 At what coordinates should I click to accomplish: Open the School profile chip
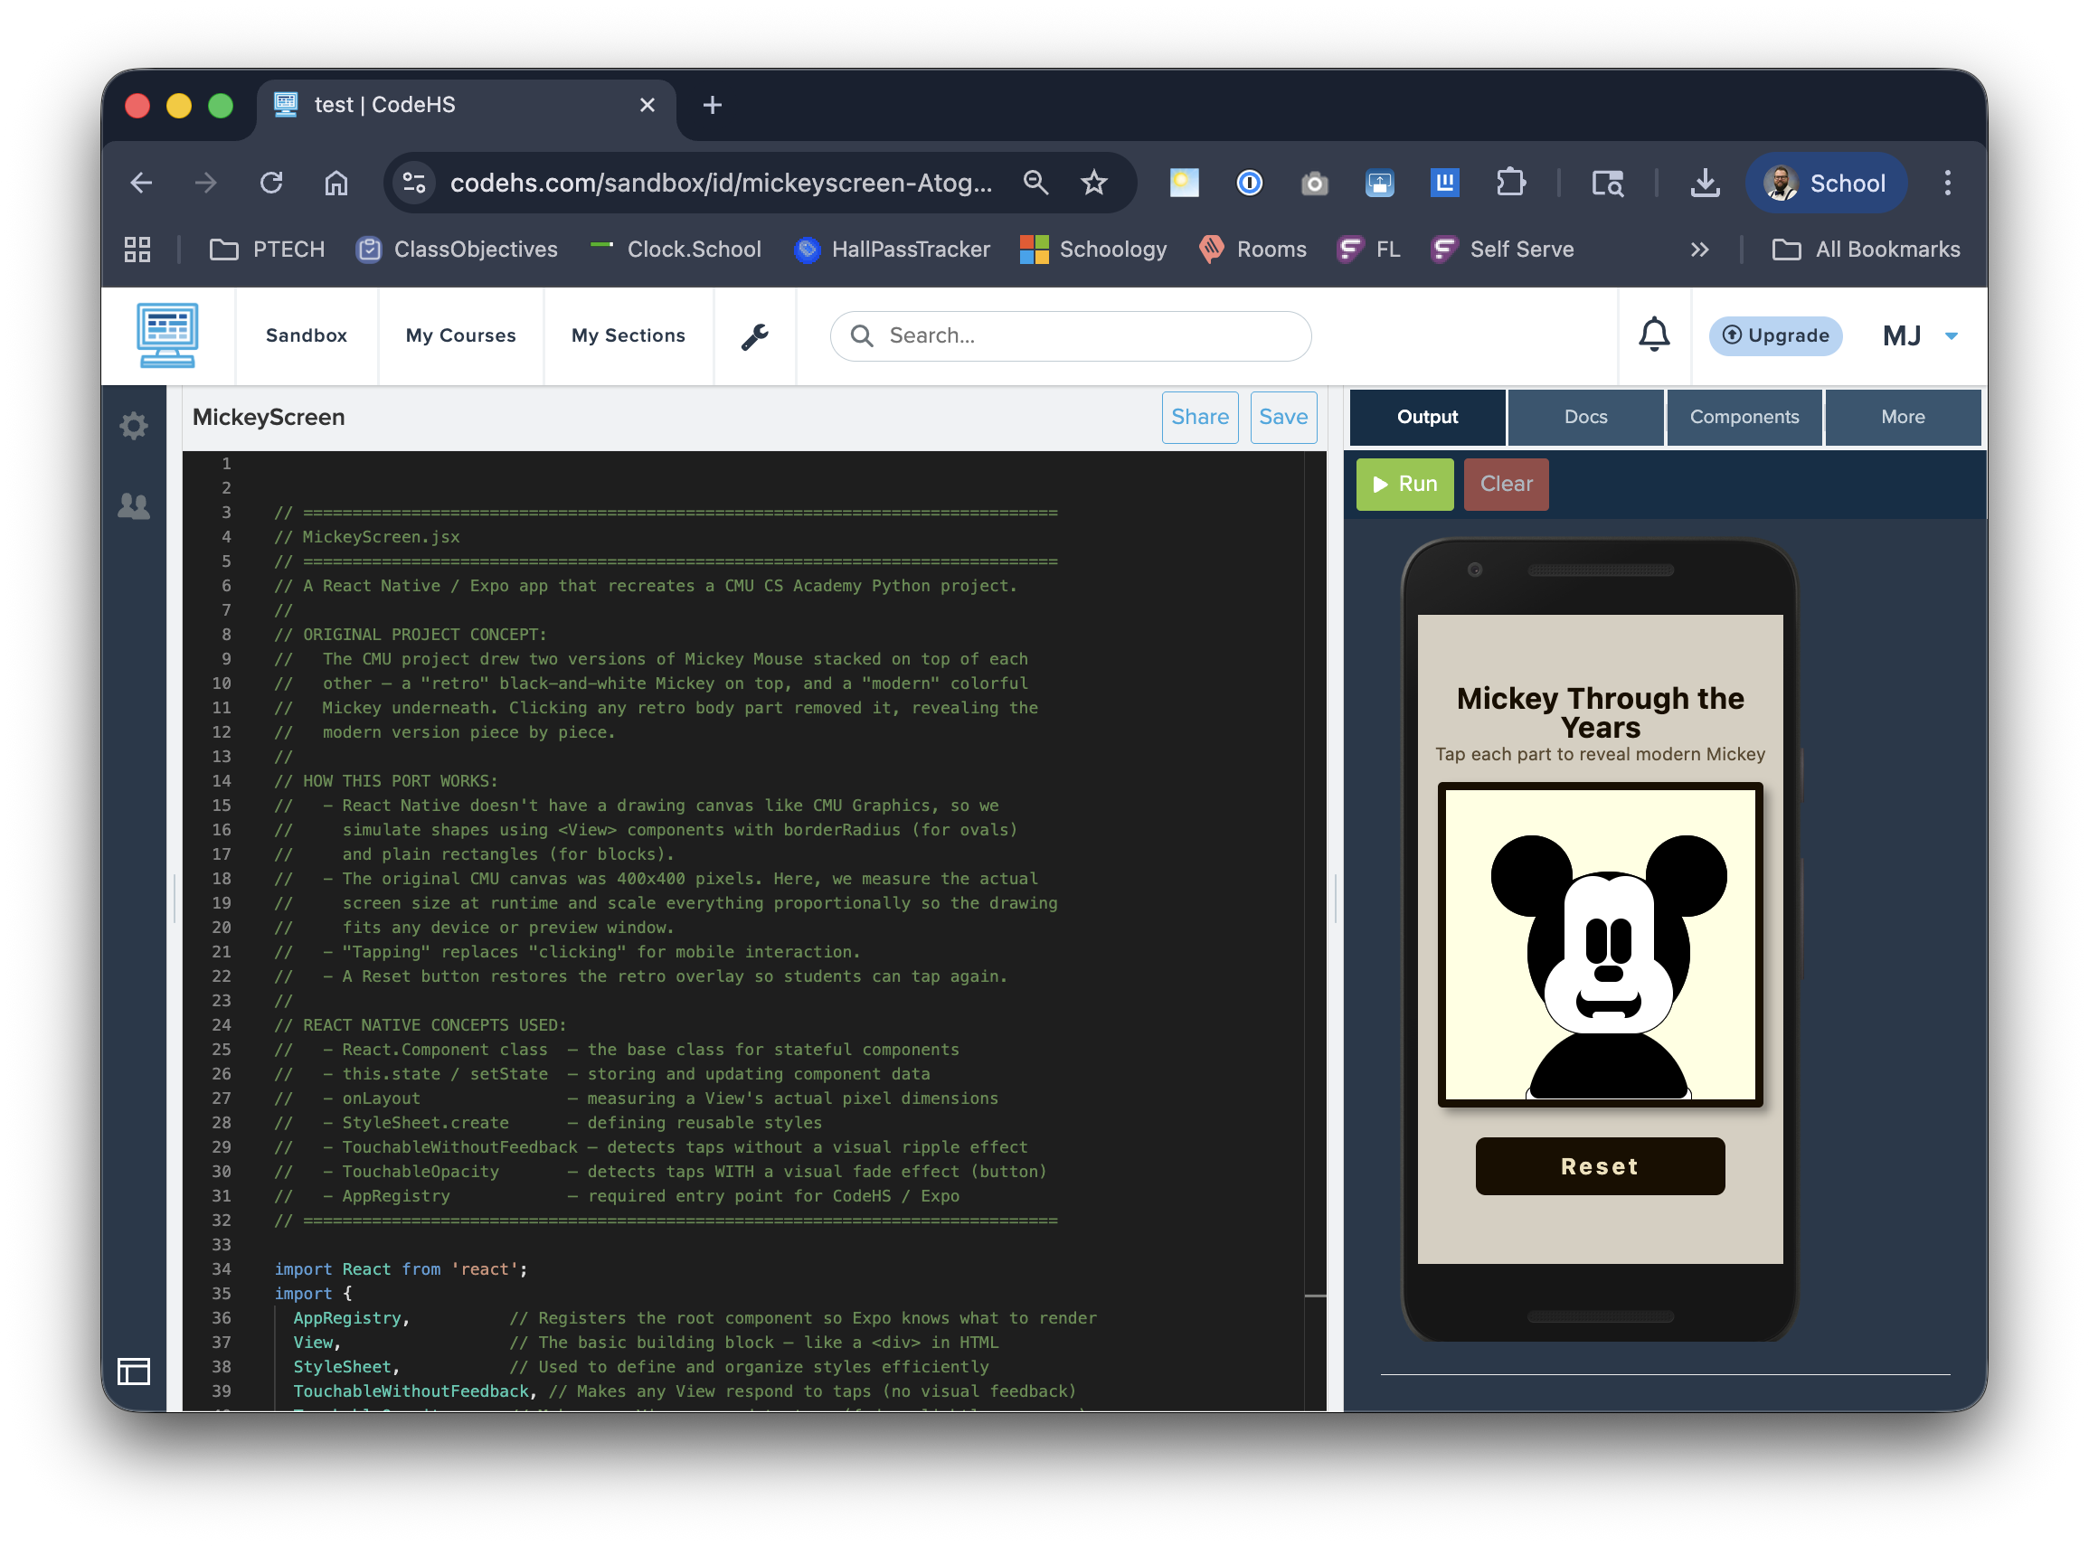click(1826, 183)
